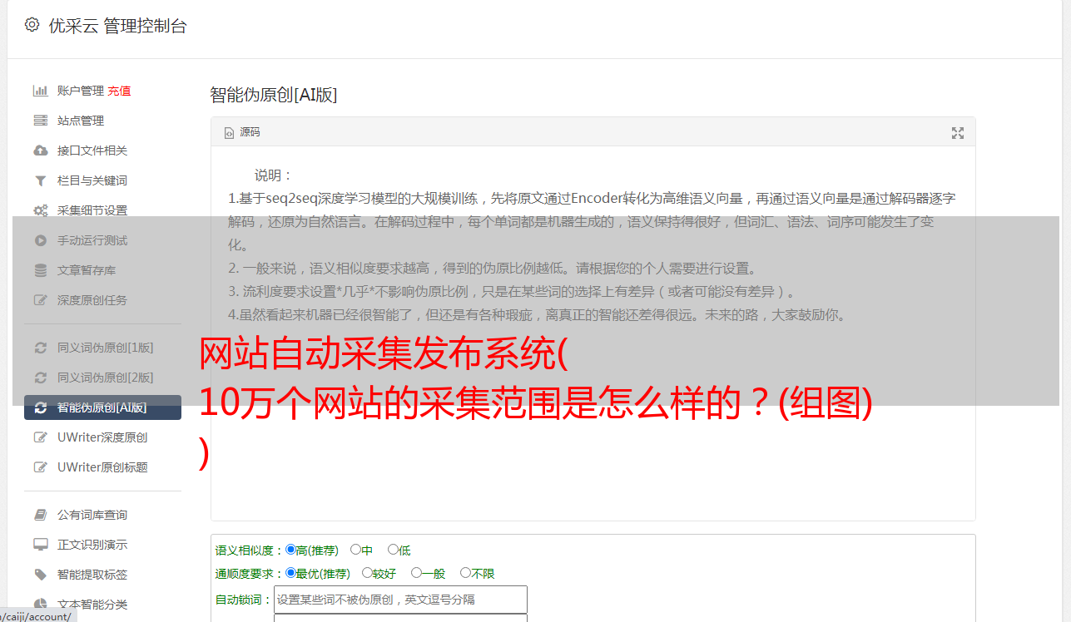Click the cloud upload icon for 接口文件相关
The width and height of the screenshot is (1071, 622).
[x=40, y=151]
